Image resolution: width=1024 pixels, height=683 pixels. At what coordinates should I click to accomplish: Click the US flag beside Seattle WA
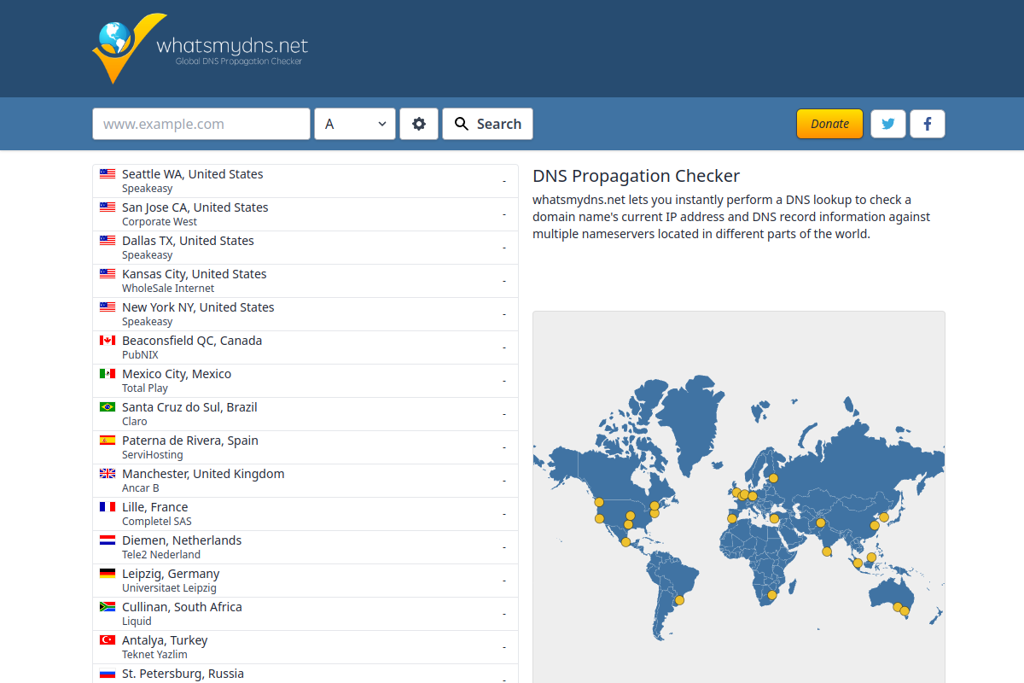point(108,172)
